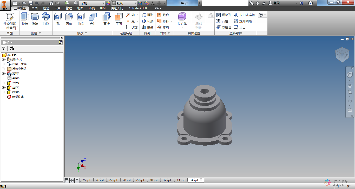Switch to the 33.ipt document tab

(x=180, y=180)
